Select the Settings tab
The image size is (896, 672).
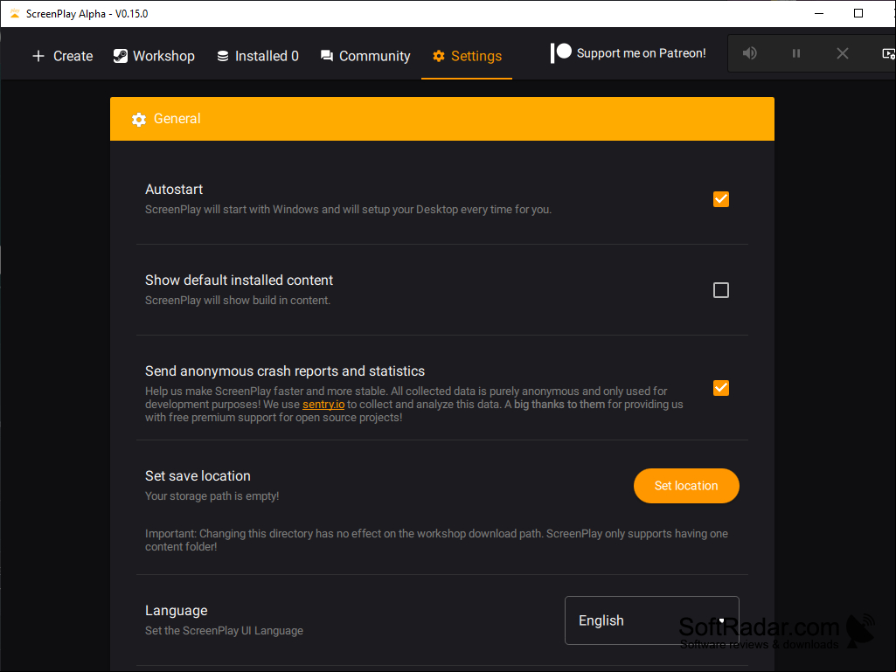(x=467, y=56)
